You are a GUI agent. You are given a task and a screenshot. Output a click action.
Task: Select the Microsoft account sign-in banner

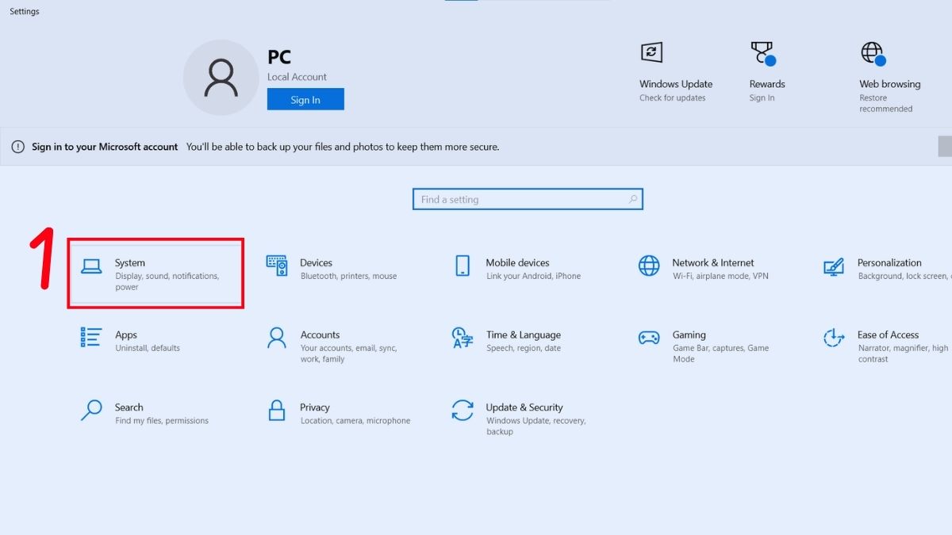click(x=262, y=147)
